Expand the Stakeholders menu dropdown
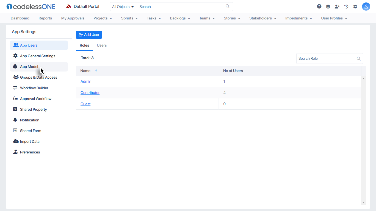The width and height of the screenshot is (376, 211). click(263, 18)
